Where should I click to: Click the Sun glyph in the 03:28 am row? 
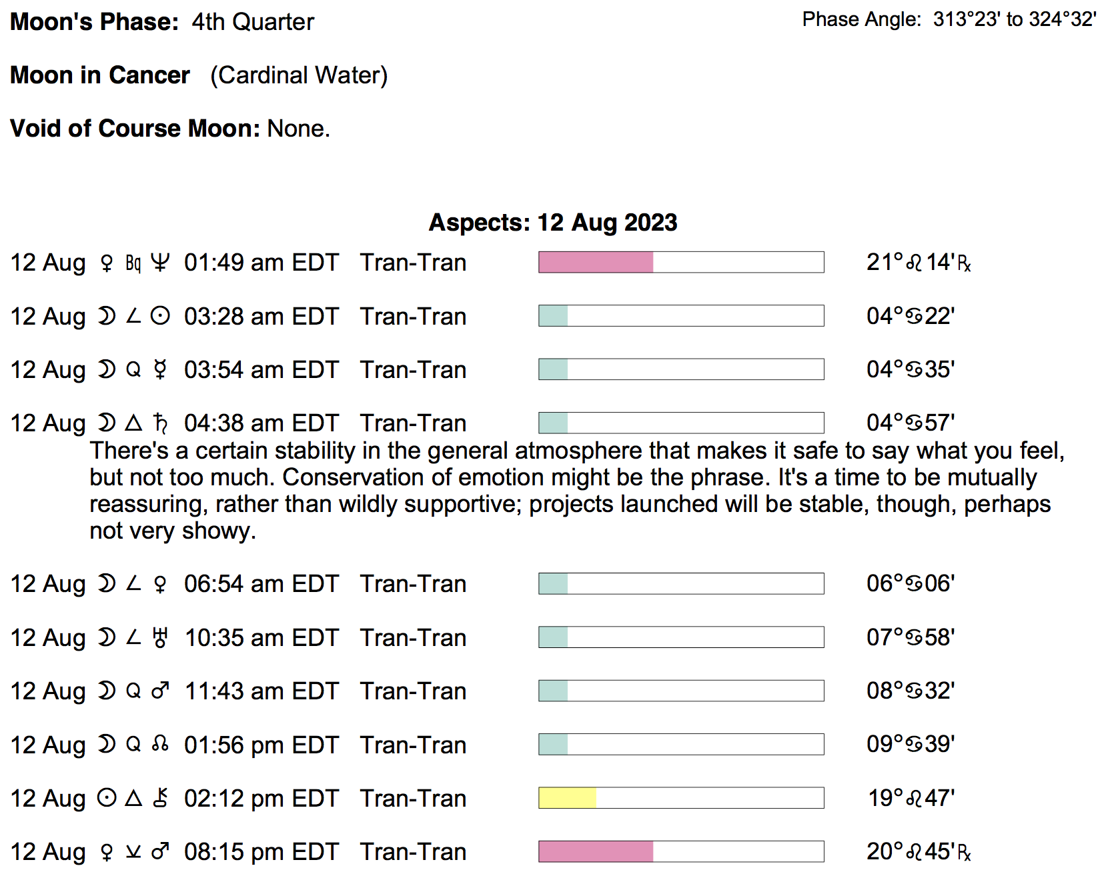(160, 316)
